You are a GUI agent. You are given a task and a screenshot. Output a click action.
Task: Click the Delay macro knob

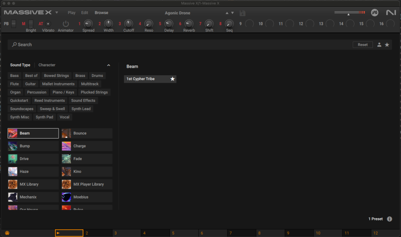point(169,24)
